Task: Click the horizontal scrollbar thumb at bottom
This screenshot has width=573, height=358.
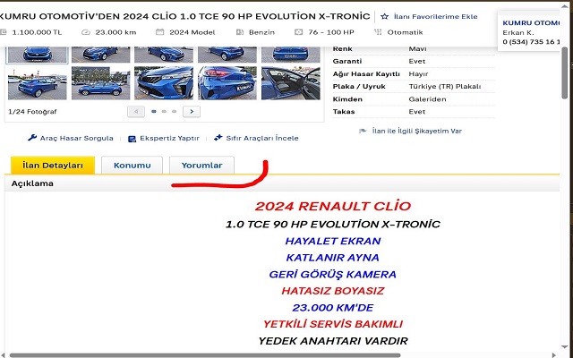Action: pyautogui.click(x=205, y=354)
